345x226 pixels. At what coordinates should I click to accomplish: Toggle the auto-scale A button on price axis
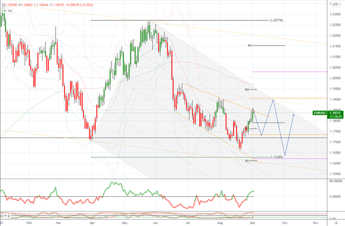click(336, 223)
